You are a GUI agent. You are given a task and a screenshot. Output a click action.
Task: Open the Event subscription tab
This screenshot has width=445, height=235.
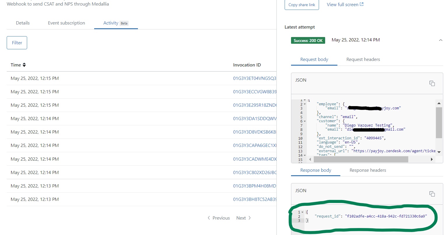click(66, 23)
